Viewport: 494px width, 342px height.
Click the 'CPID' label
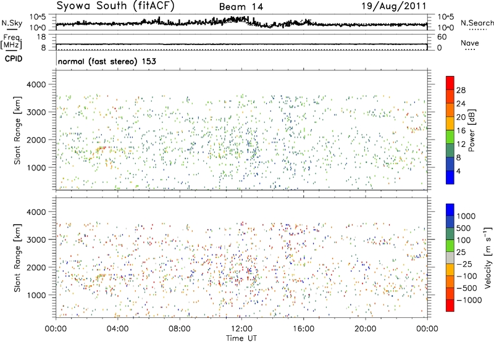click(14, 59)
